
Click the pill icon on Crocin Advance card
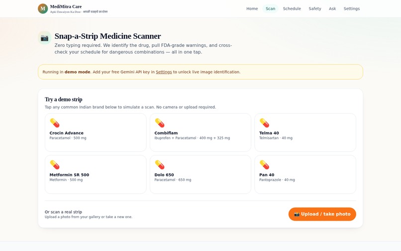pos(54,123)
